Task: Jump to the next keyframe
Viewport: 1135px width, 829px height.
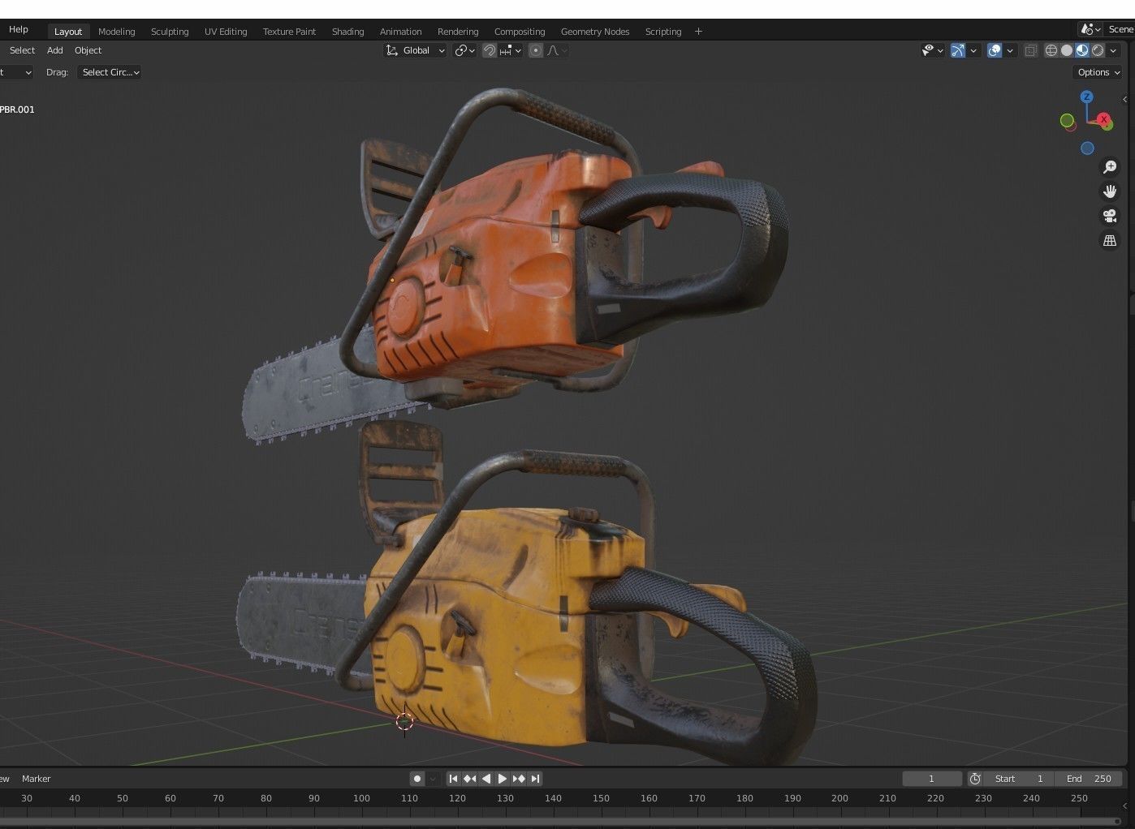Action: click(x=519, y=779)
